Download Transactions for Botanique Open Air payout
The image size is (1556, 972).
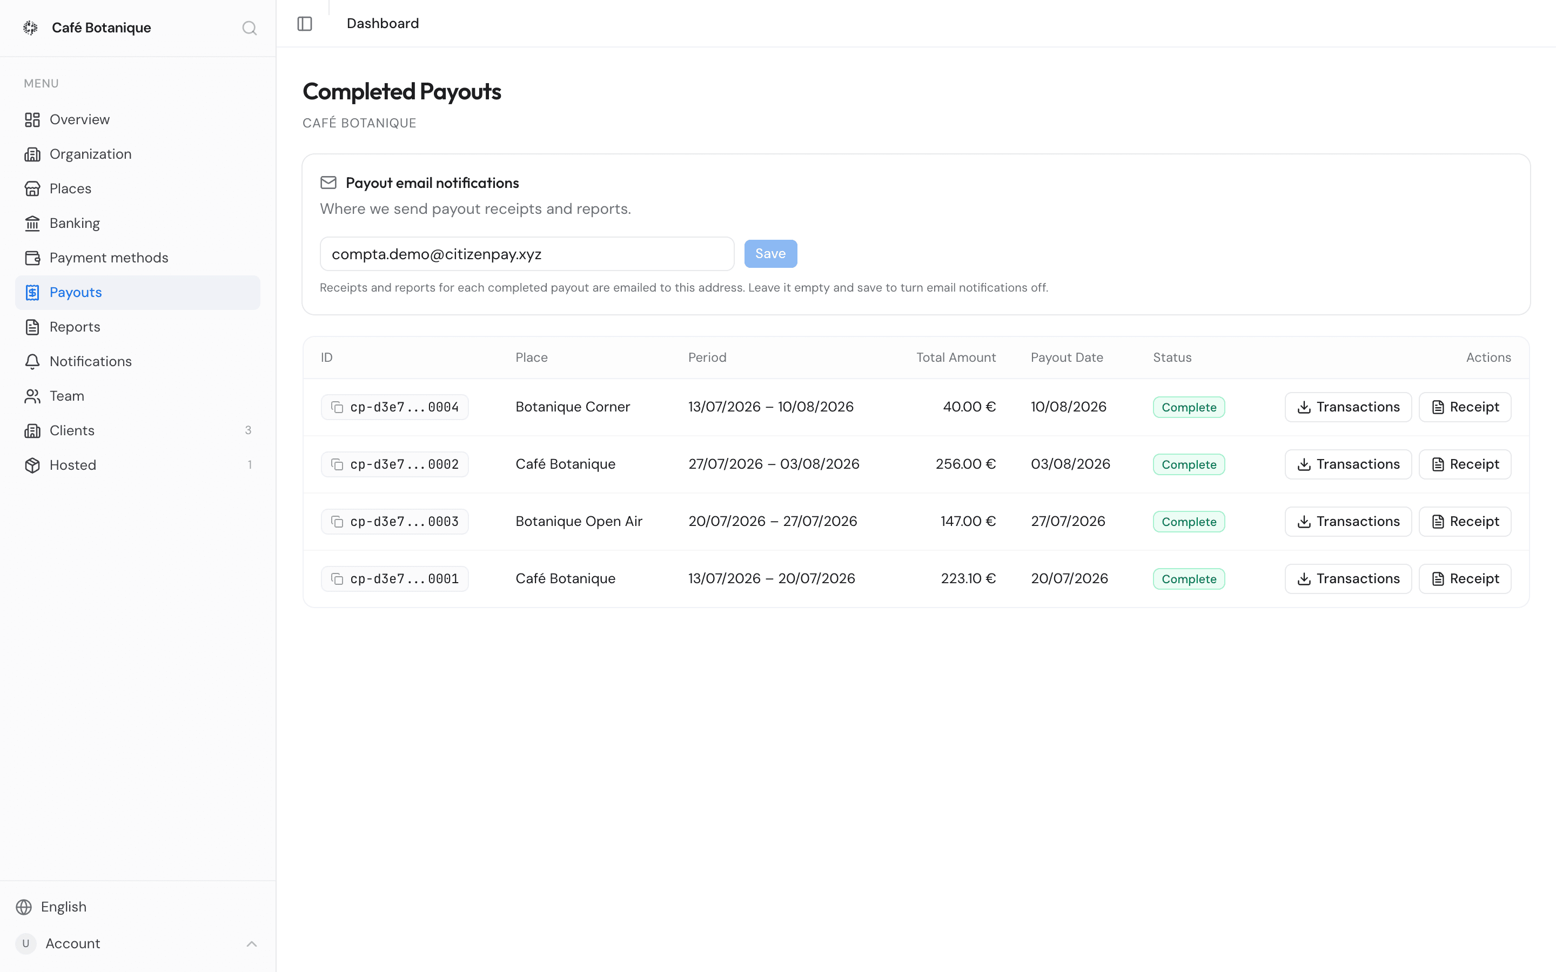pyautogui.click(x=1347, y=521)
